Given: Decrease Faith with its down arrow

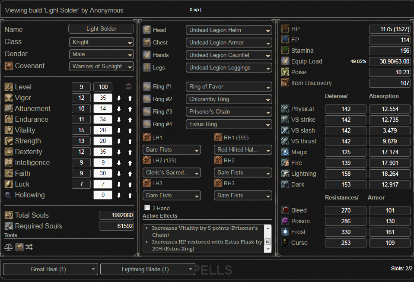Looking at the screenshot, I should (119, 174).
